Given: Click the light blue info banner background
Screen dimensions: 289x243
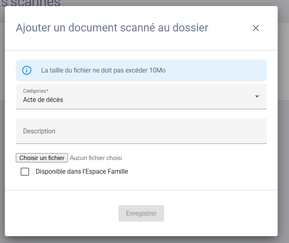Looking at the screenshot, I should [x=218, y=71].
